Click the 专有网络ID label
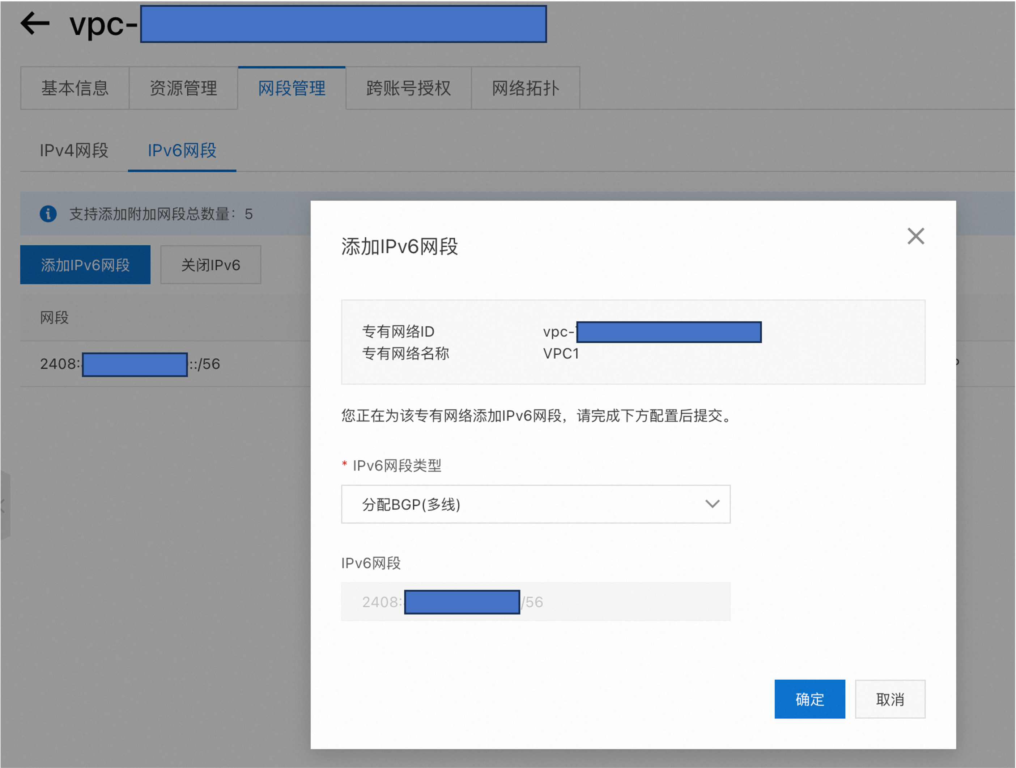The image size is (1016, 768). click(398, 332)
